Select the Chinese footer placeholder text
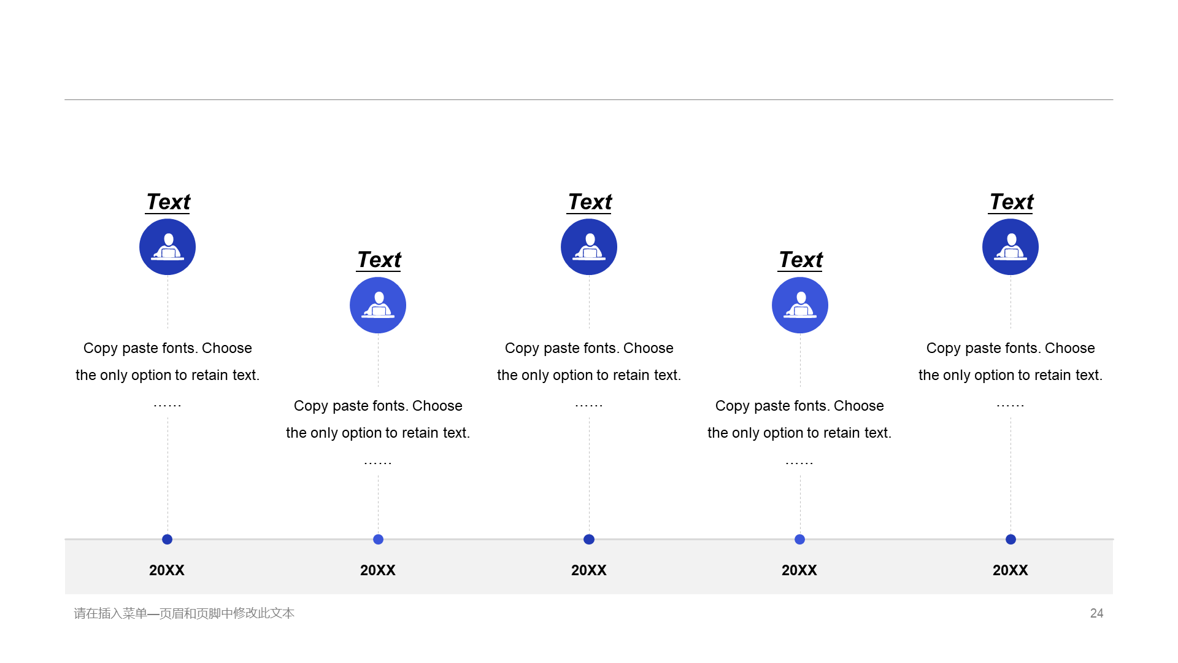This screenshot has width=1178, height=663. point(184,613)
